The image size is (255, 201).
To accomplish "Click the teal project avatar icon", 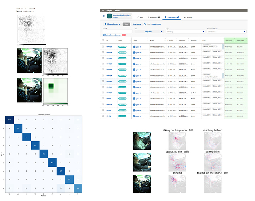I will (x=109, y=17).
